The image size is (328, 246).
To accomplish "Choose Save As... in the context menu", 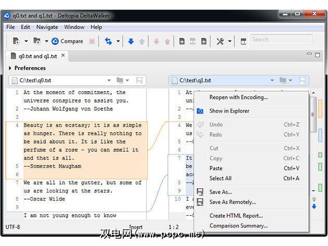I will click(x=251, y=192).
